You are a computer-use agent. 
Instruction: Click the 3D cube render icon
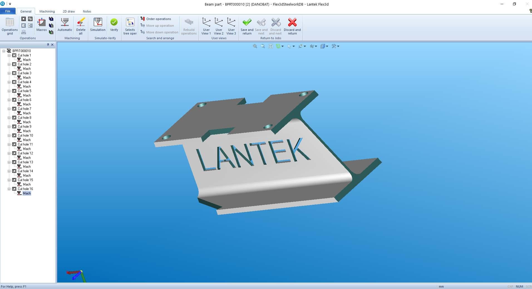pyautogui.click(x=323, y=46)
